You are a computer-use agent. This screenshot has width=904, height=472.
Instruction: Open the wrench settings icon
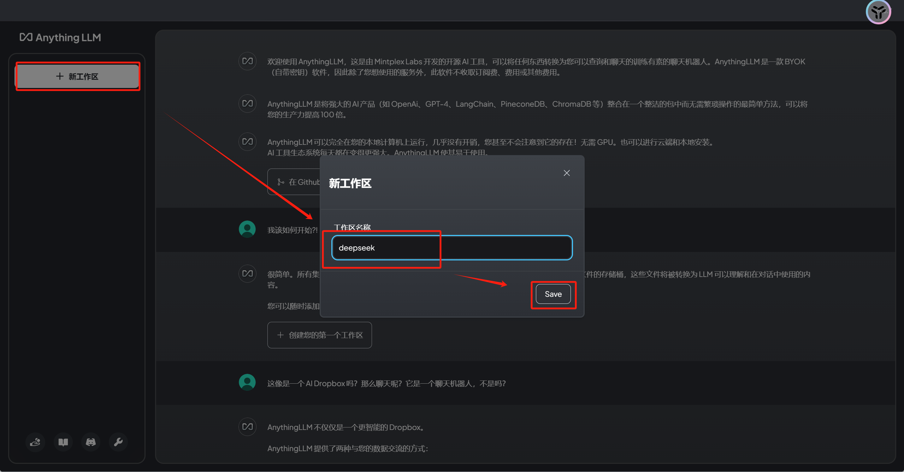(x=118, y=442)
